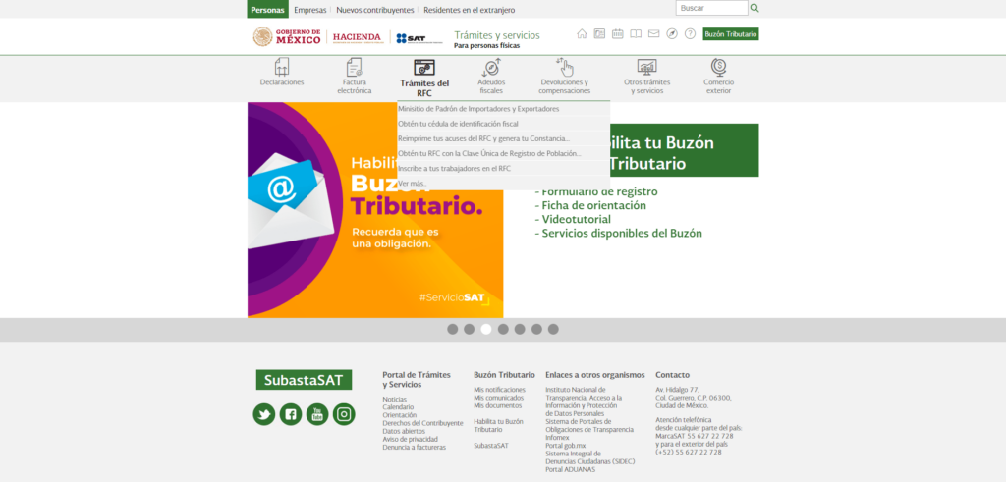The height and width of the screenshot is (482, 1006).
Task: Click the Otros trámites y servicios icon
Action: pyautogui.click(x=646, y=67)
